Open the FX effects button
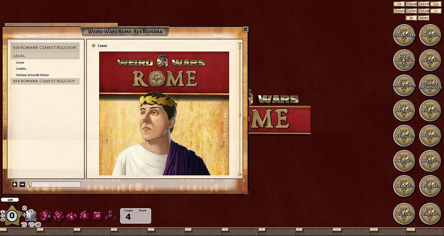Image resolution: width=444 pixels, height=236 pixels. click(411, 18)
